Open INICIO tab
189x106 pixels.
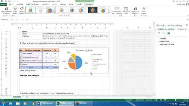[x=11, y=4]
